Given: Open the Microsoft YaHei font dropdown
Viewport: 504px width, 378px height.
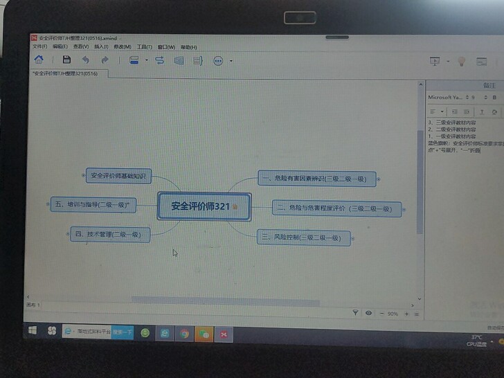Looking at the screenshot, I should (448, 98).
